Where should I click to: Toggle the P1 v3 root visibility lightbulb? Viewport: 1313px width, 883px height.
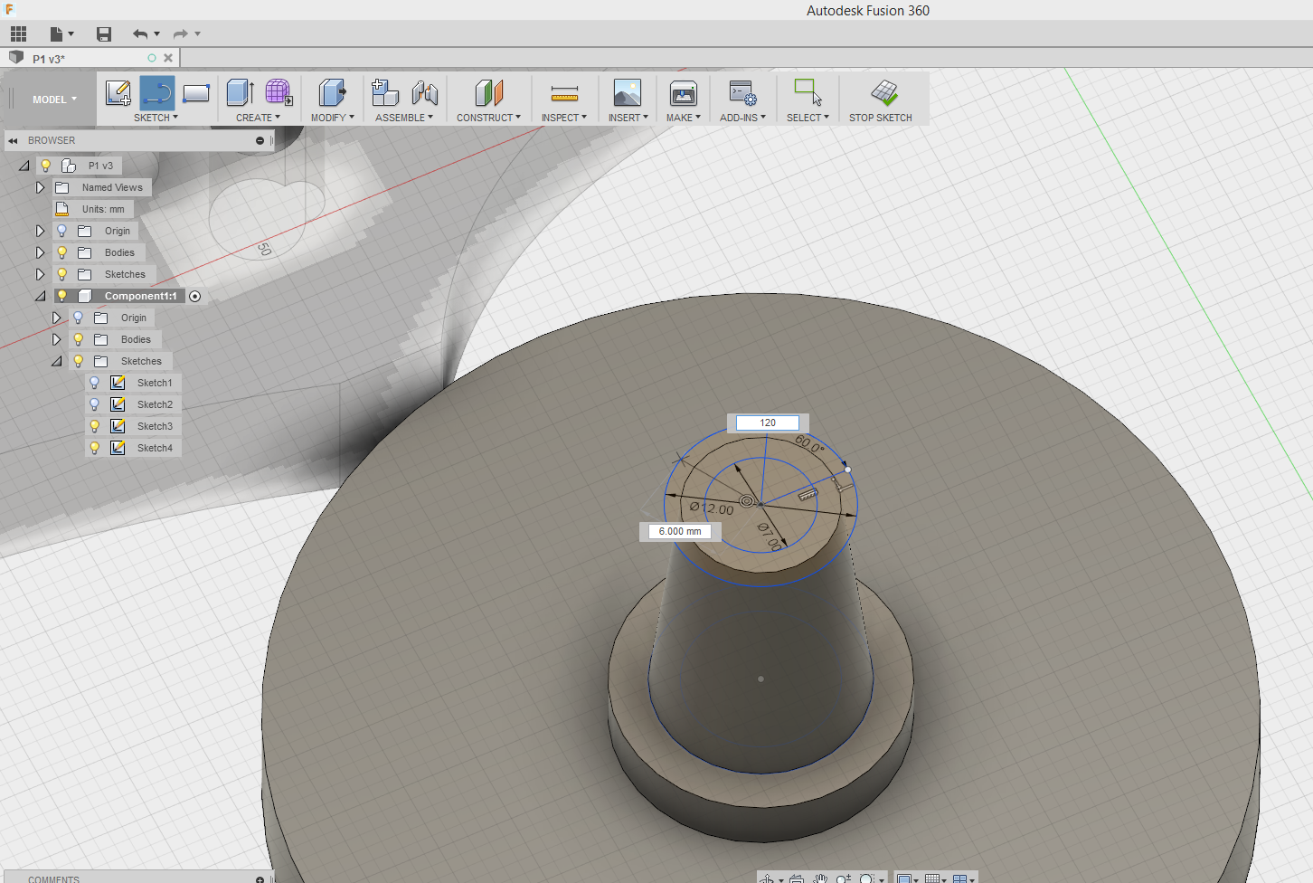(x=45, y=166)
